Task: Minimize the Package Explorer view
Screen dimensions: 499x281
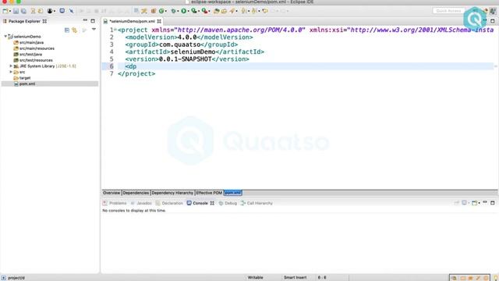Action: [85, 21]
